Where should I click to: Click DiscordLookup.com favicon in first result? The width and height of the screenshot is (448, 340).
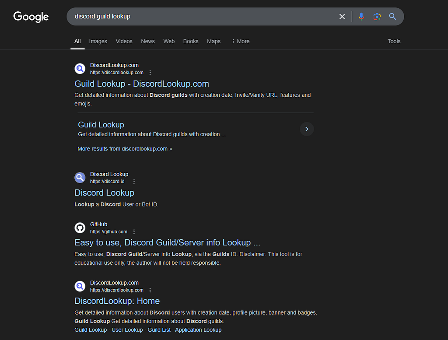coord(80,69)
